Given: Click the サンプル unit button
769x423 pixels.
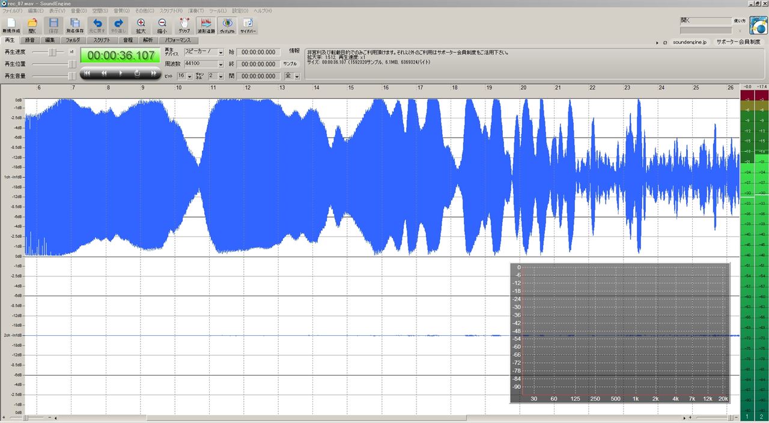Looking at the screenshot, I should click(290, 64).
